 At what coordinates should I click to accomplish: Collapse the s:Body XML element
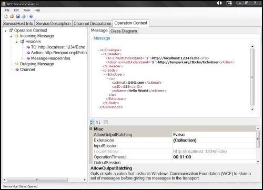[x=102, y=71]
